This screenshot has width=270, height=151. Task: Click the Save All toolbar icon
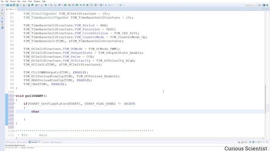coord(11,5)
